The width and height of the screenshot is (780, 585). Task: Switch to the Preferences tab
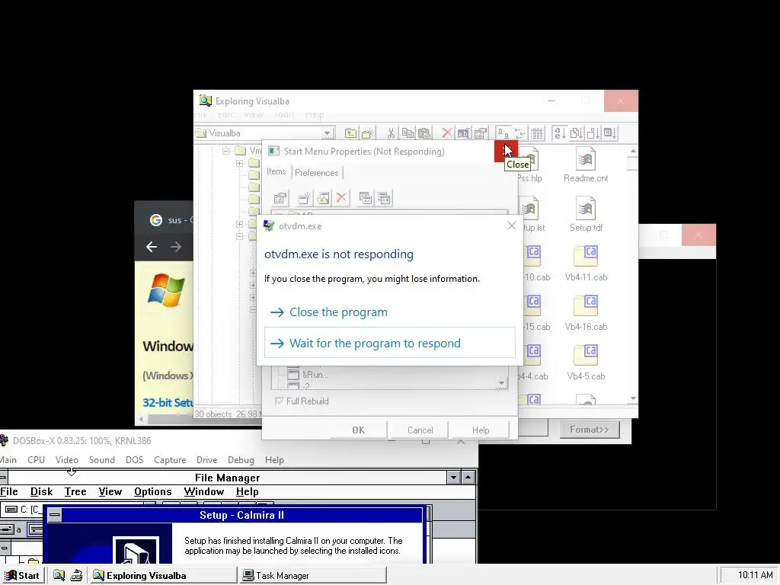pyautogui.click(x=316, y=173)
